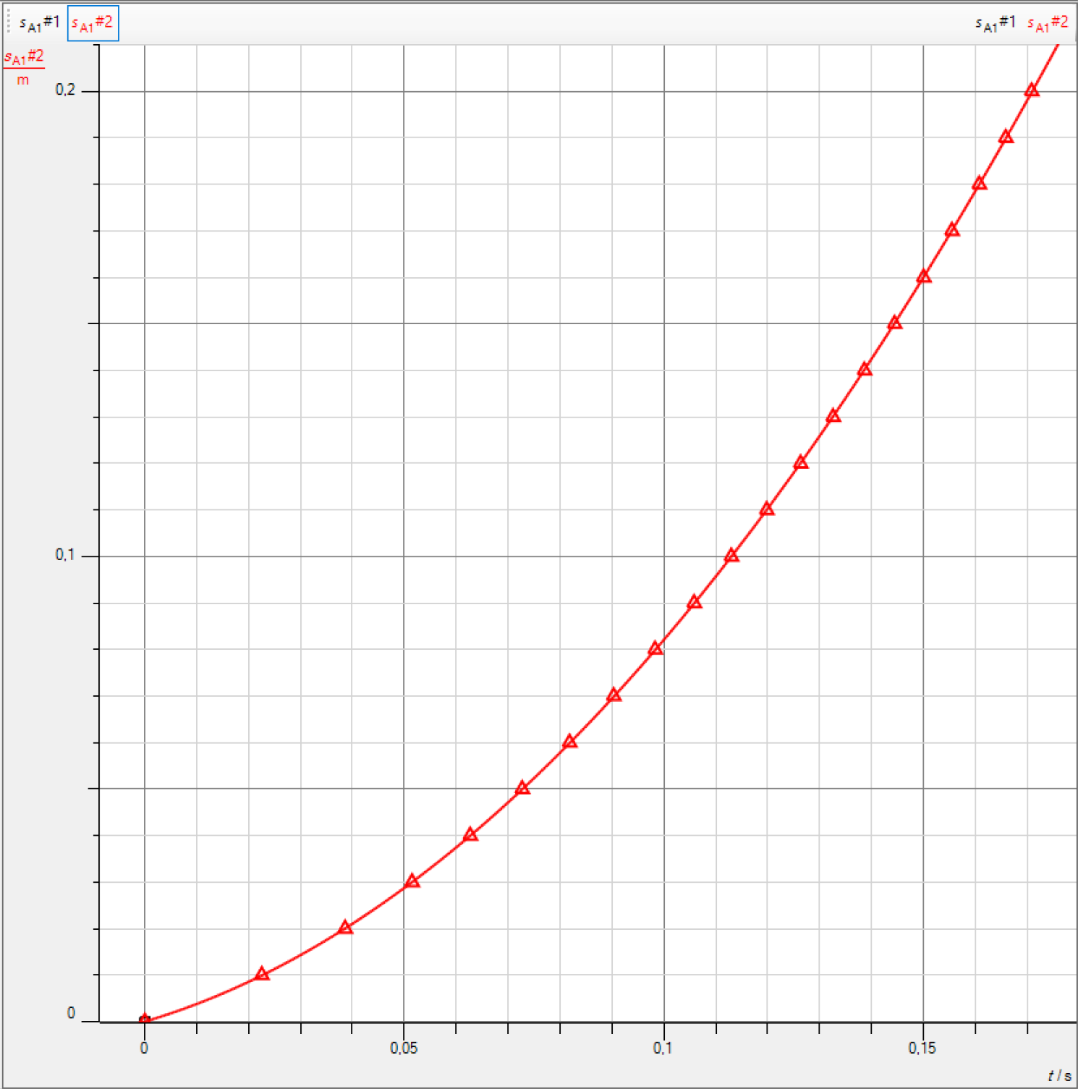Click the 0 x-axis tick value
This screenshot has height=1089, width=1078.
click(144, 1048)
